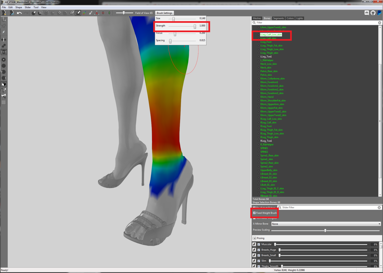Select RArm_Hand bone in list
Viewport: 383px width, 273px height.
(267, 97)
